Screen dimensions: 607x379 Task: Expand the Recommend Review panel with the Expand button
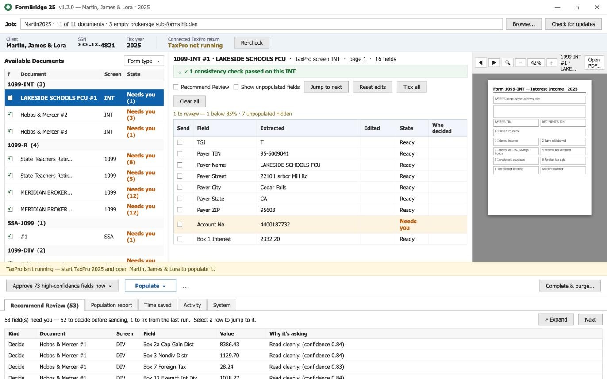556,320
